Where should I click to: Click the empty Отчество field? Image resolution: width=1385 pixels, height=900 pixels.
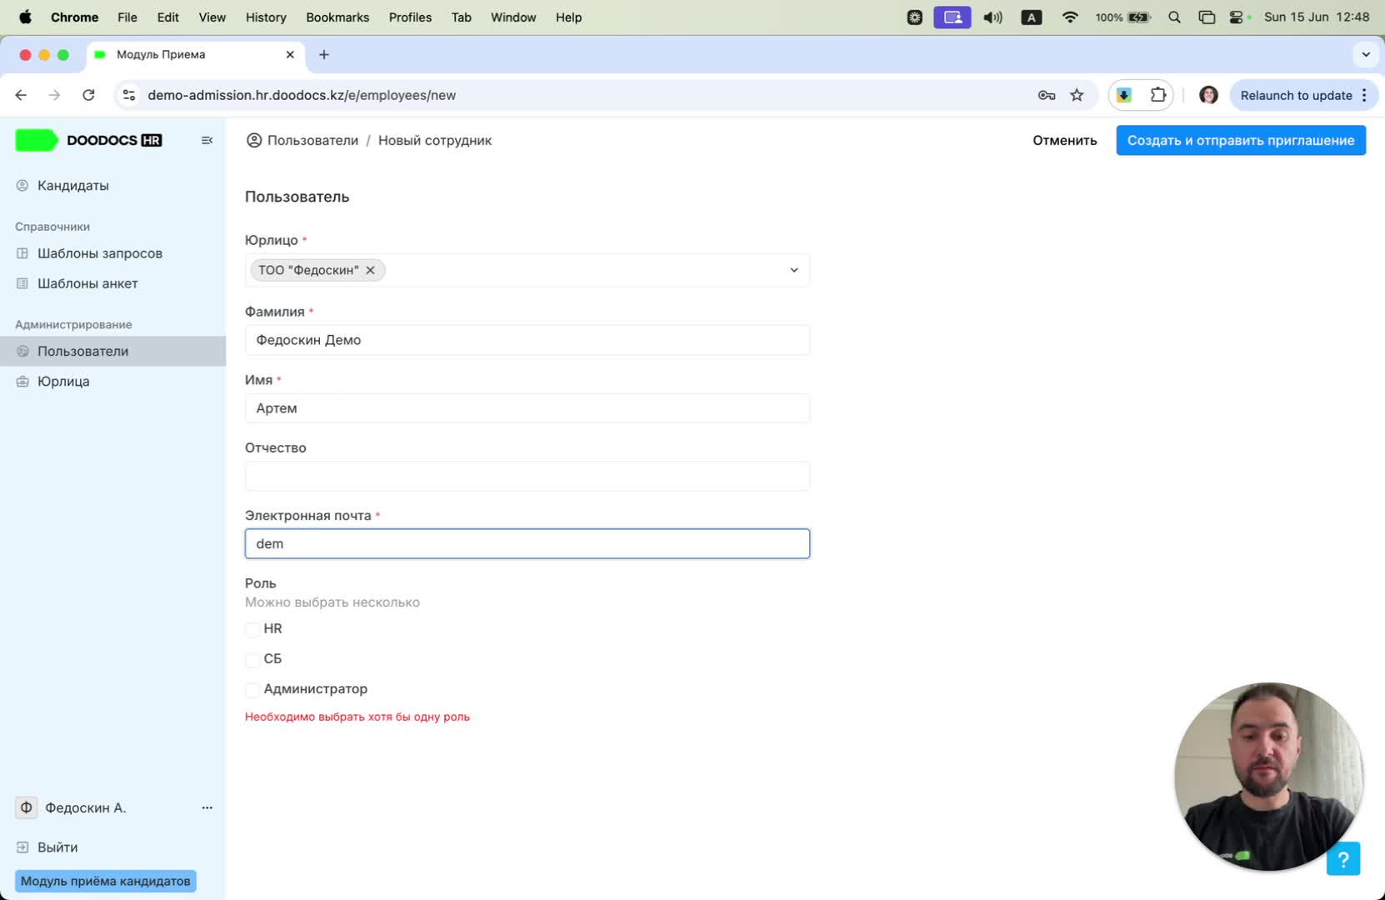(x=527, y=476)
